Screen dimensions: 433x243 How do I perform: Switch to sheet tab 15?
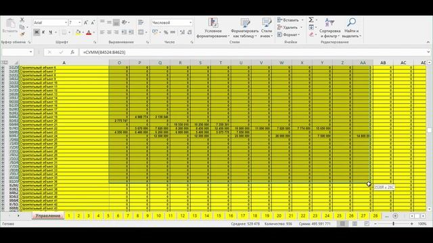pyautogui.click(x=219, y=216)
